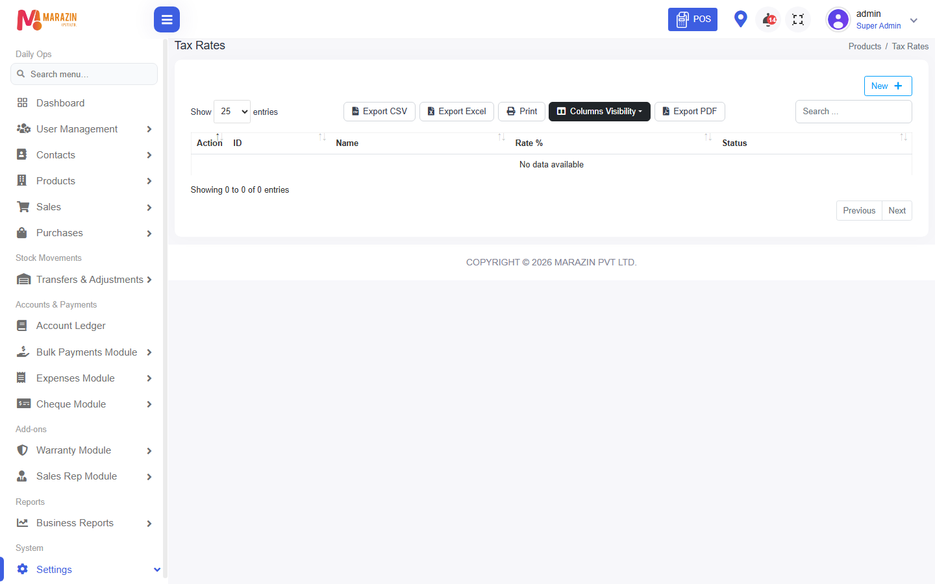Open the location pin icon
935x584 pixels.
pos(740,19)
